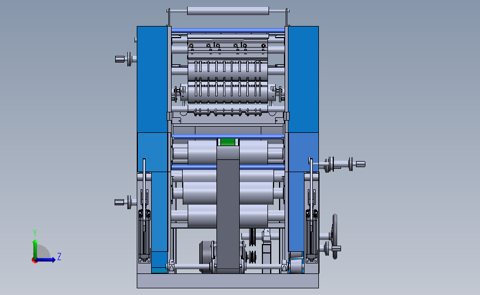Select the lower protruding shaft on the left
The image size is (480, 295).
[126, 202]
